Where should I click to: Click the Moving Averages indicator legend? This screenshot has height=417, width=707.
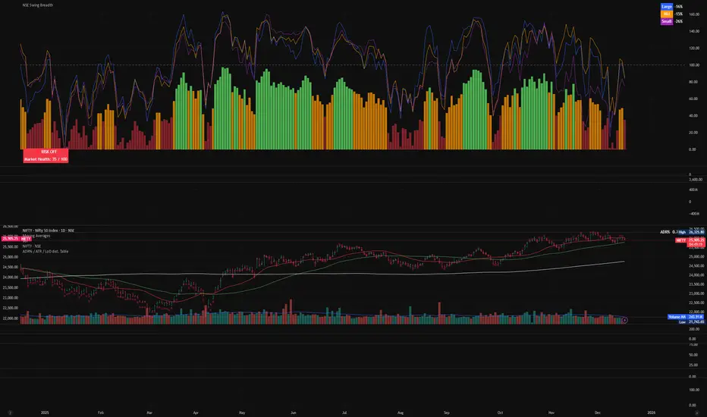tap(36, 236)
